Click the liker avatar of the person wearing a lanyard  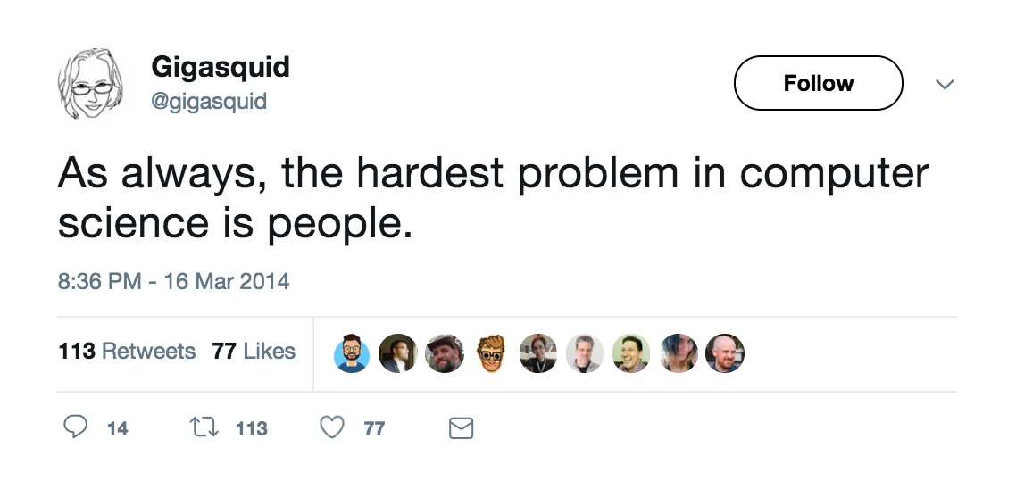(x=537, y=353)
